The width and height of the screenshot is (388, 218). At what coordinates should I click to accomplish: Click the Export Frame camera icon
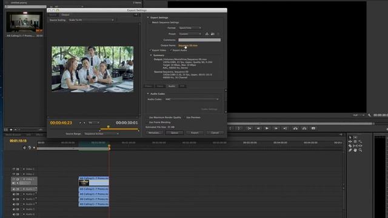click(313, 128)
